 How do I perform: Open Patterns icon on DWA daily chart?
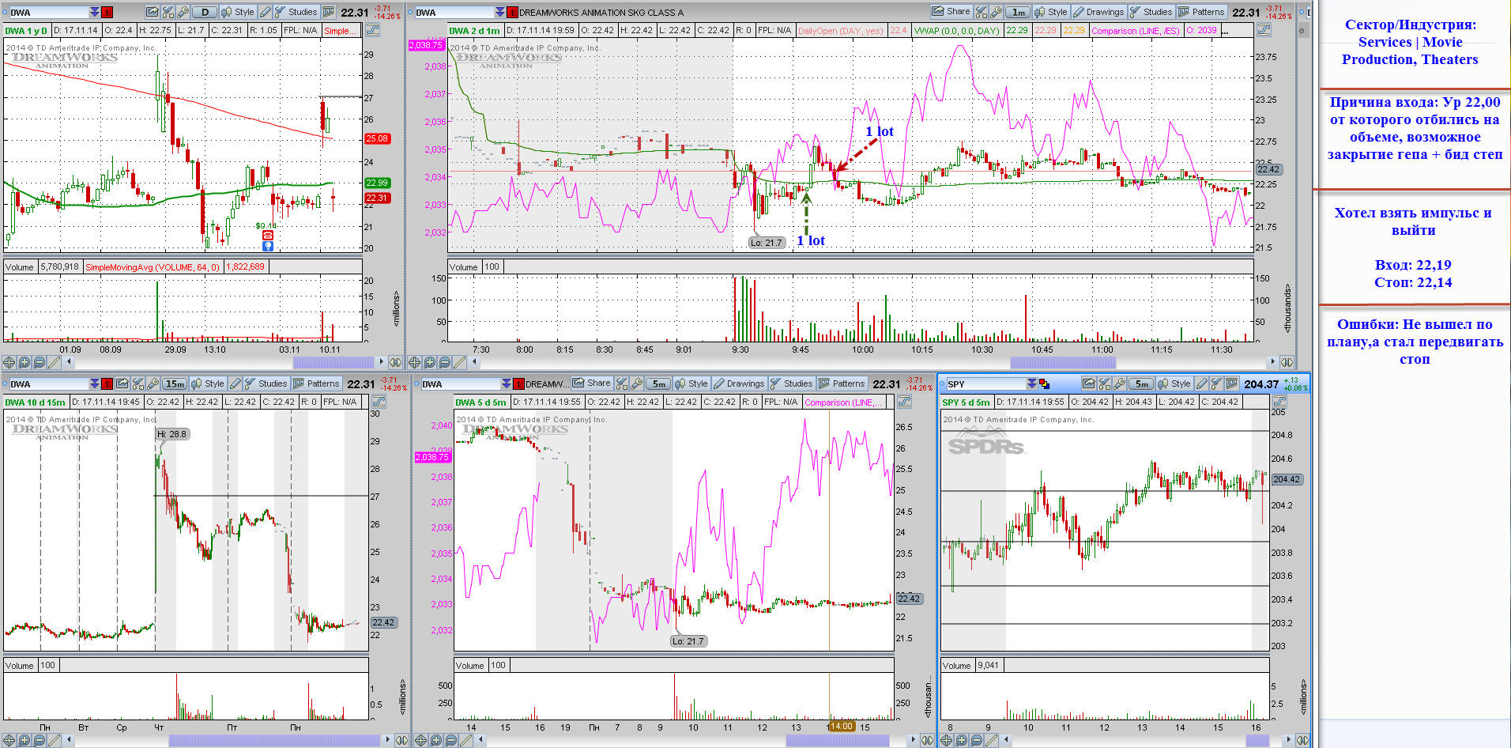coord(329,12)
